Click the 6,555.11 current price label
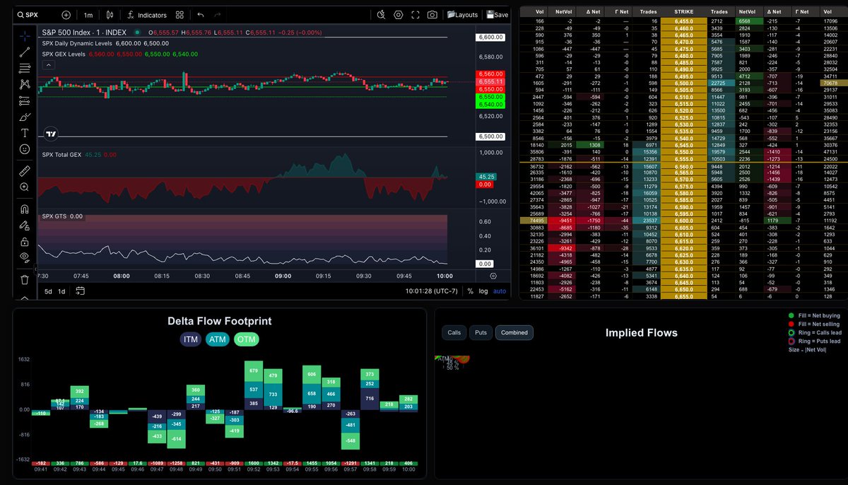Image resolution: width=848 pixels, height=485 pixels. (490, 82)
